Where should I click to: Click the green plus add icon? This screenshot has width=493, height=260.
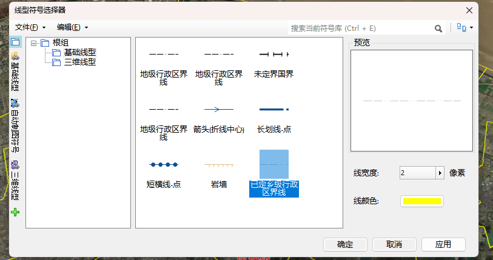pos(15,212)
